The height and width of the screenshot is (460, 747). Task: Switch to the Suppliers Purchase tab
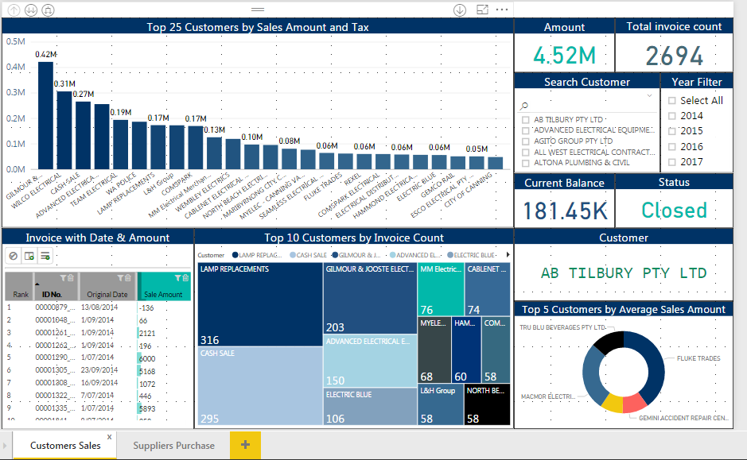coord(173,445)
